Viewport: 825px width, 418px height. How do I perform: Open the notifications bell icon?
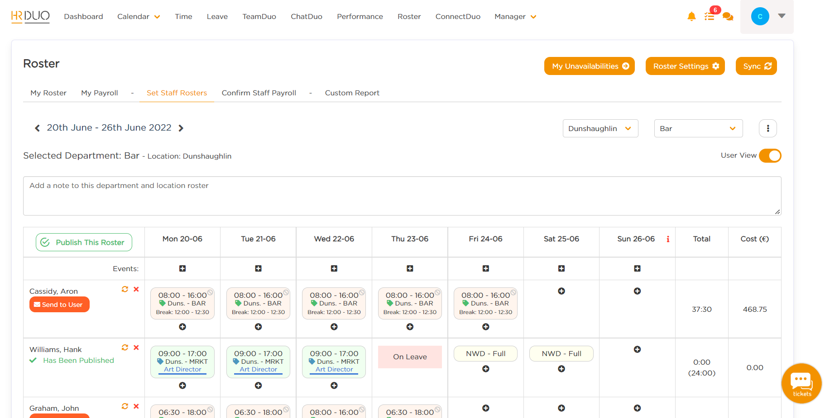pyautogui.click(x=691, y=16)
